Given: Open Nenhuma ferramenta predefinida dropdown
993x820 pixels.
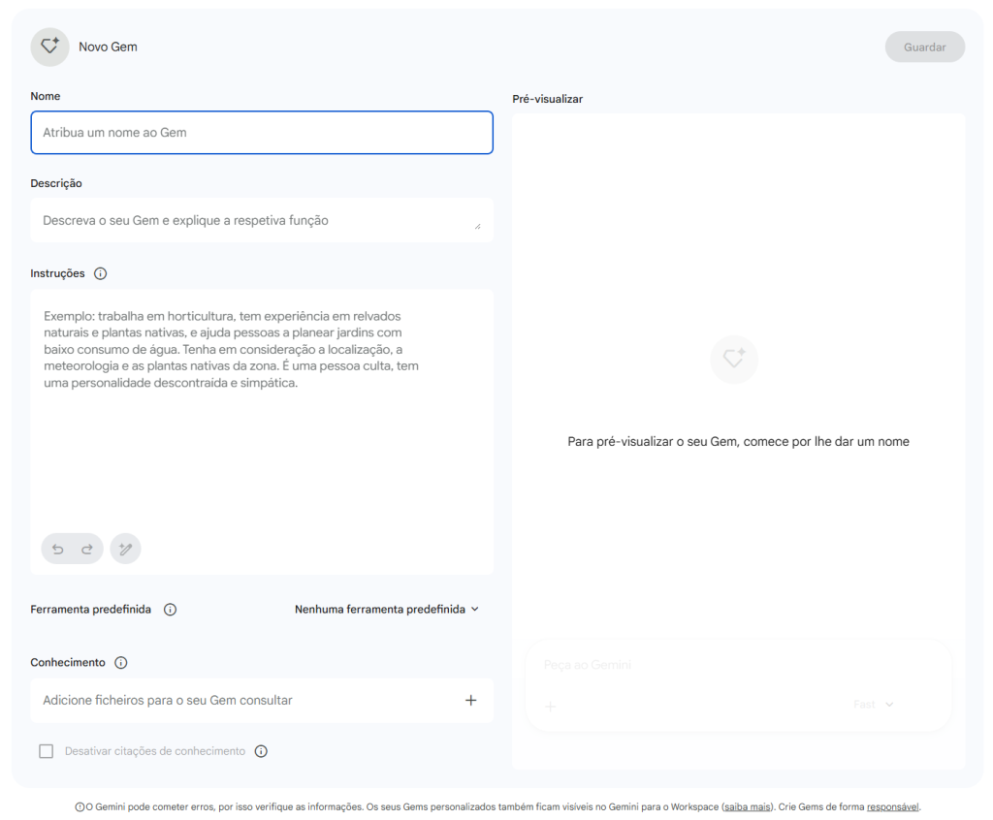Looking at the screenshot, I should coord(387,609).
